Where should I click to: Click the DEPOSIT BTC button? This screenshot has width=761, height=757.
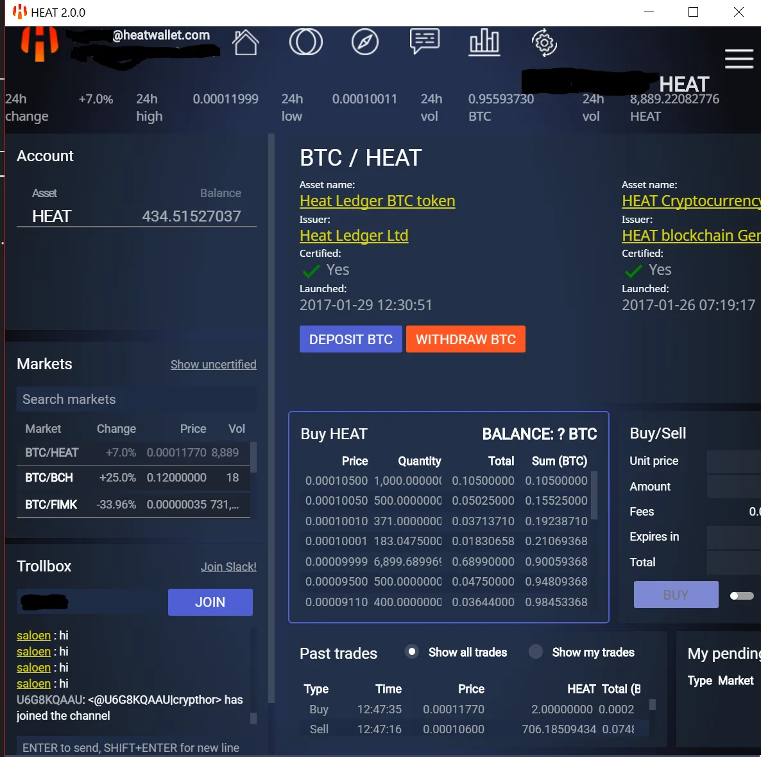tap(350, 339)
